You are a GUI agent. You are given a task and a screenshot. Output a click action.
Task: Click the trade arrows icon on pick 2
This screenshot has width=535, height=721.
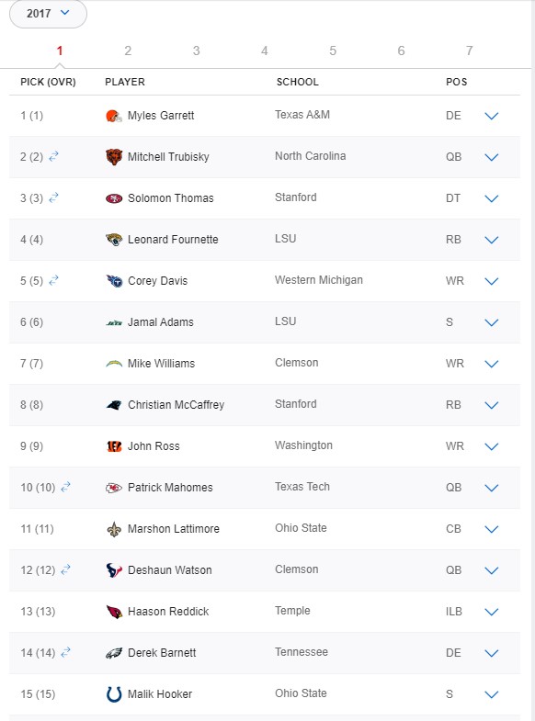click(x=54, y=156)
